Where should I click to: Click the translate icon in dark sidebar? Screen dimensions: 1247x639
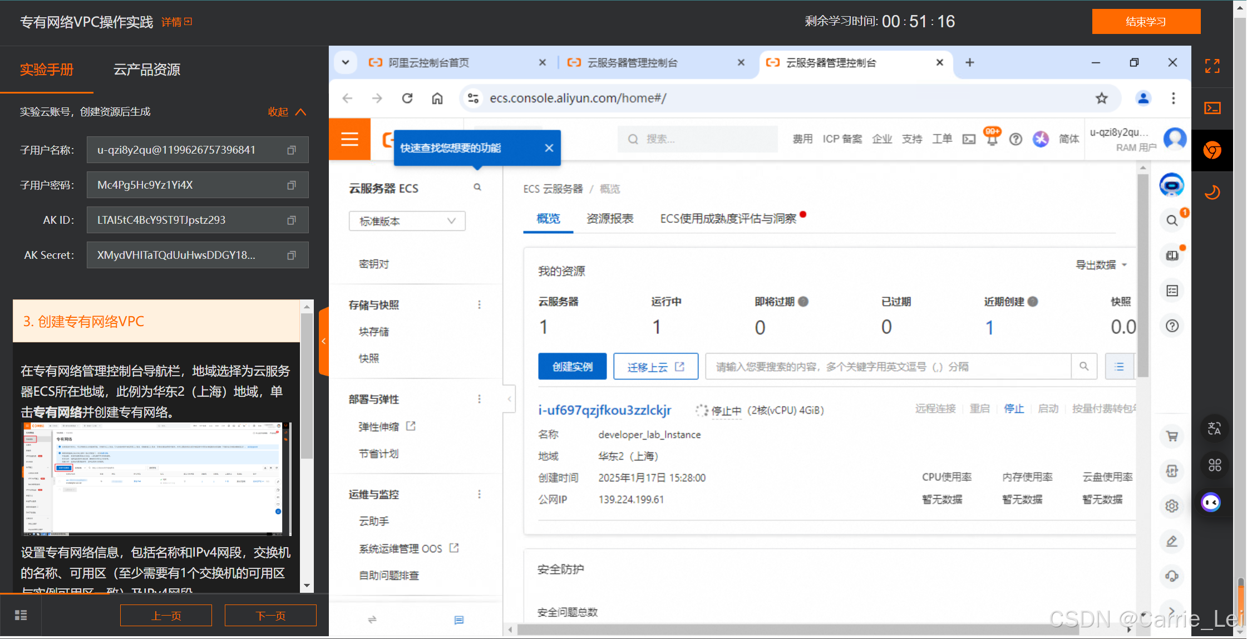[1214, 429]
